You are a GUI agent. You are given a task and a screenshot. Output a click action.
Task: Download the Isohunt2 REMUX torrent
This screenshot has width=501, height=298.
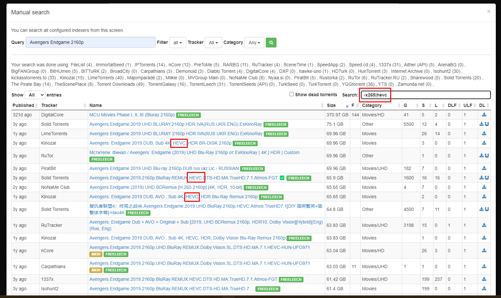(x=484, y=289)
